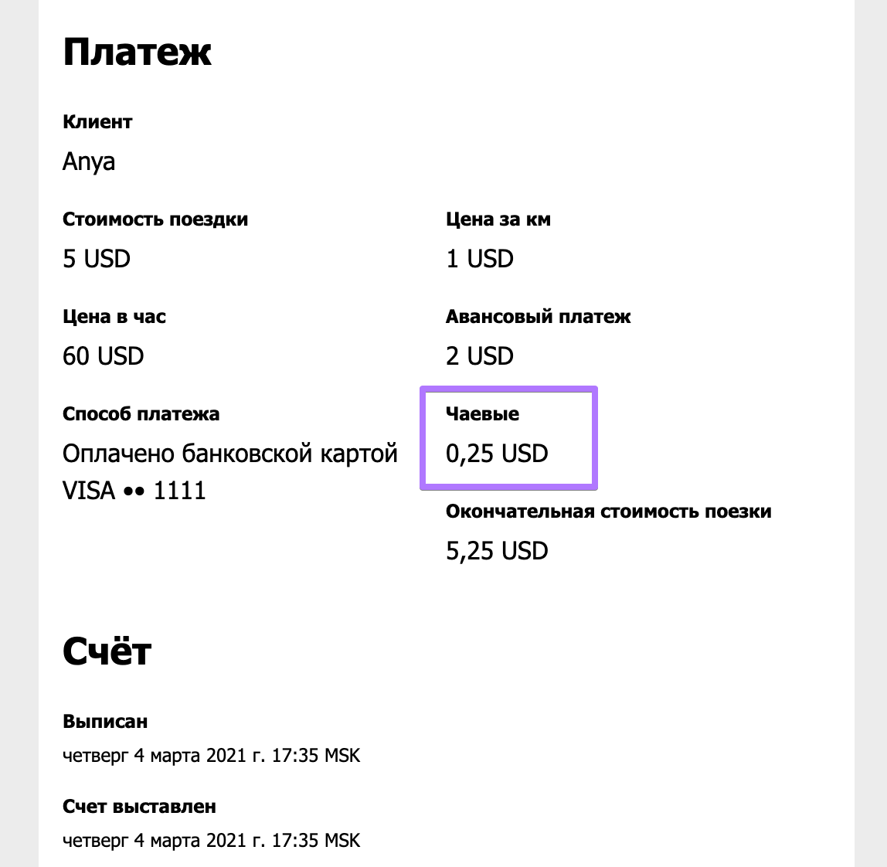This screenshot has width=887, height=867.
Task: Click the Стоимость поездки label
Action: click(x=155, y=219)
